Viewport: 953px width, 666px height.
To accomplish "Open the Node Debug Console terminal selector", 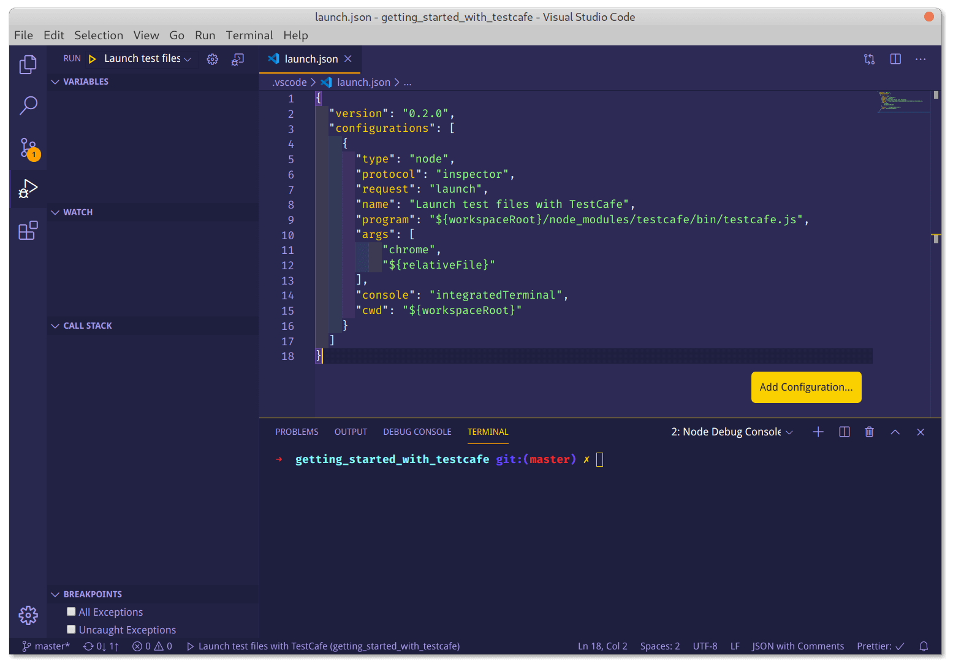I will 732,432.
